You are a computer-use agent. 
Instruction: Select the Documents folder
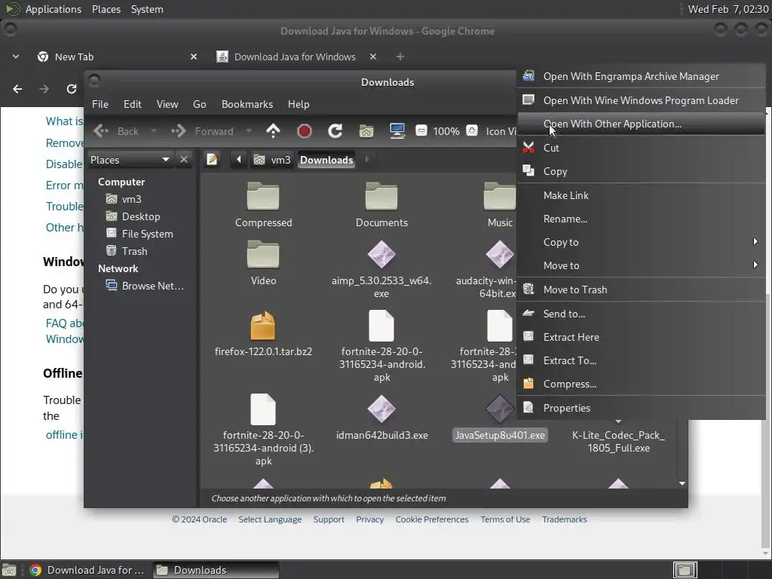point(381,205)
